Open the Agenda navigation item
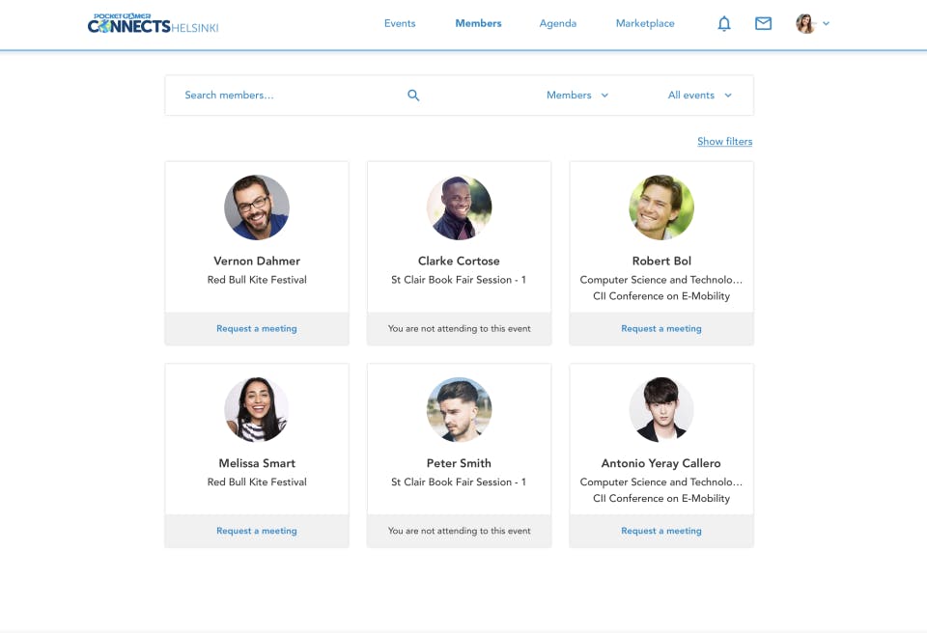927x633 pixels. [557, 24]
